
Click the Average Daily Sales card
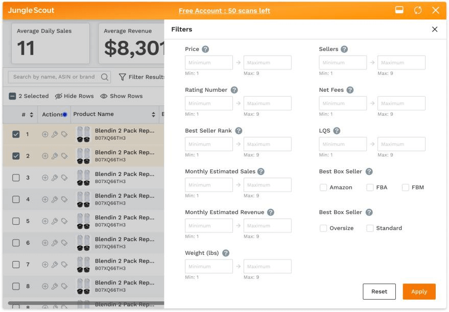tap(51, 43)
